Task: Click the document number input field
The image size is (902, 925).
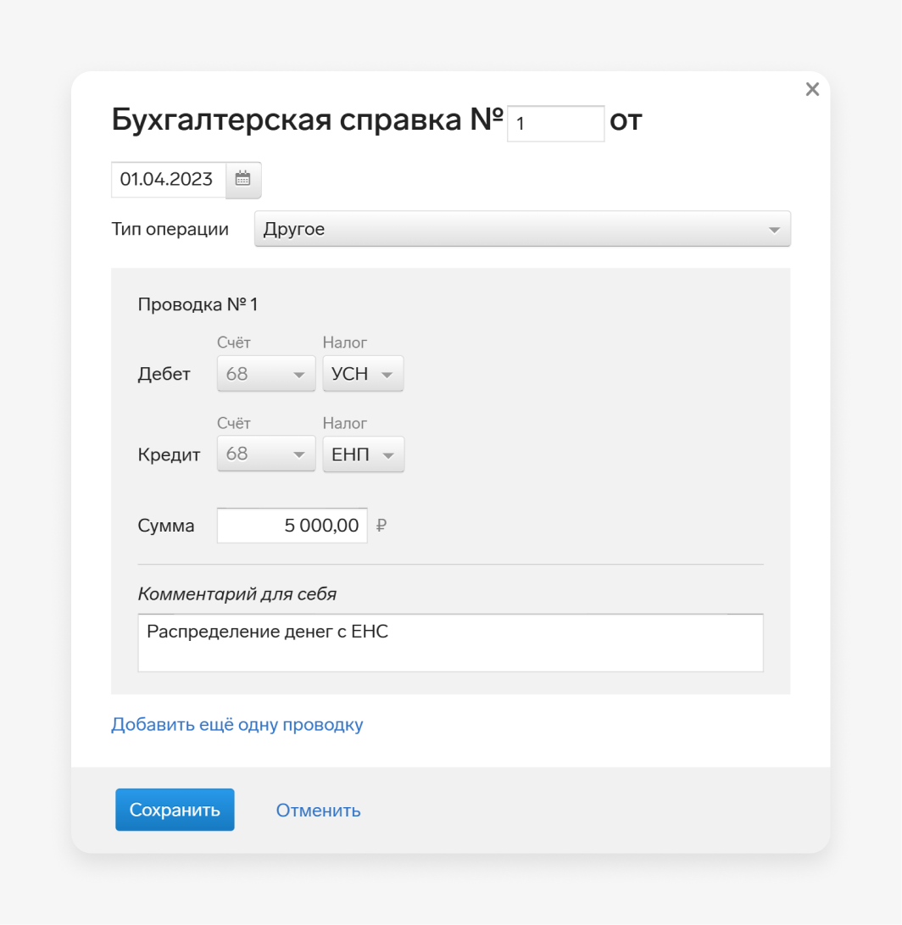Action: click(556, 123)
